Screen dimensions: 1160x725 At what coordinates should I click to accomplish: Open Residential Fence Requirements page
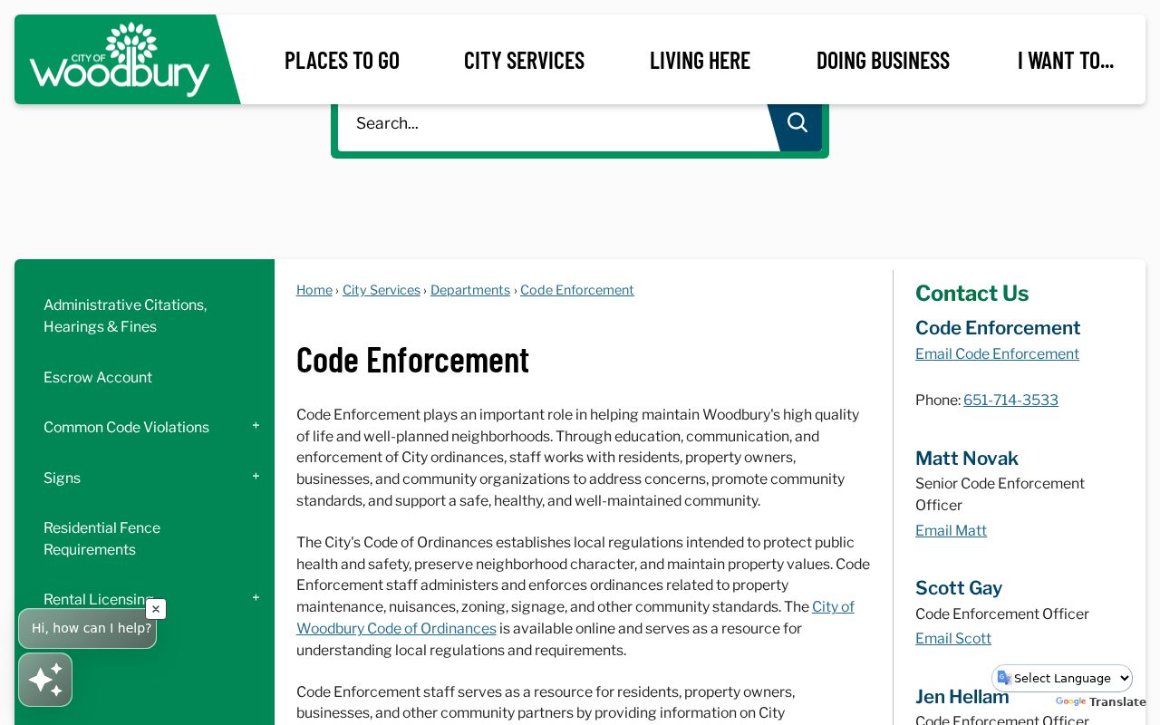coord(101,538)
